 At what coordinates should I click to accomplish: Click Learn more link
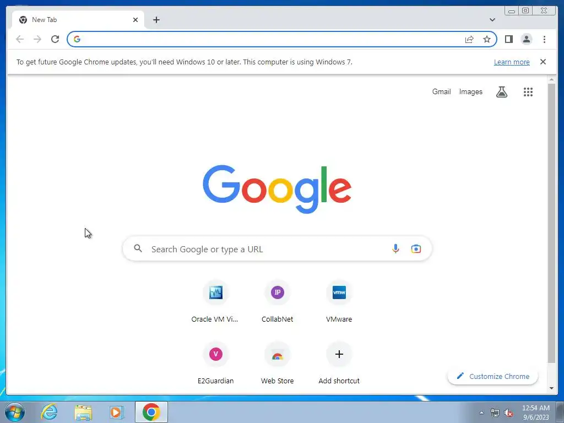[512, 62]
